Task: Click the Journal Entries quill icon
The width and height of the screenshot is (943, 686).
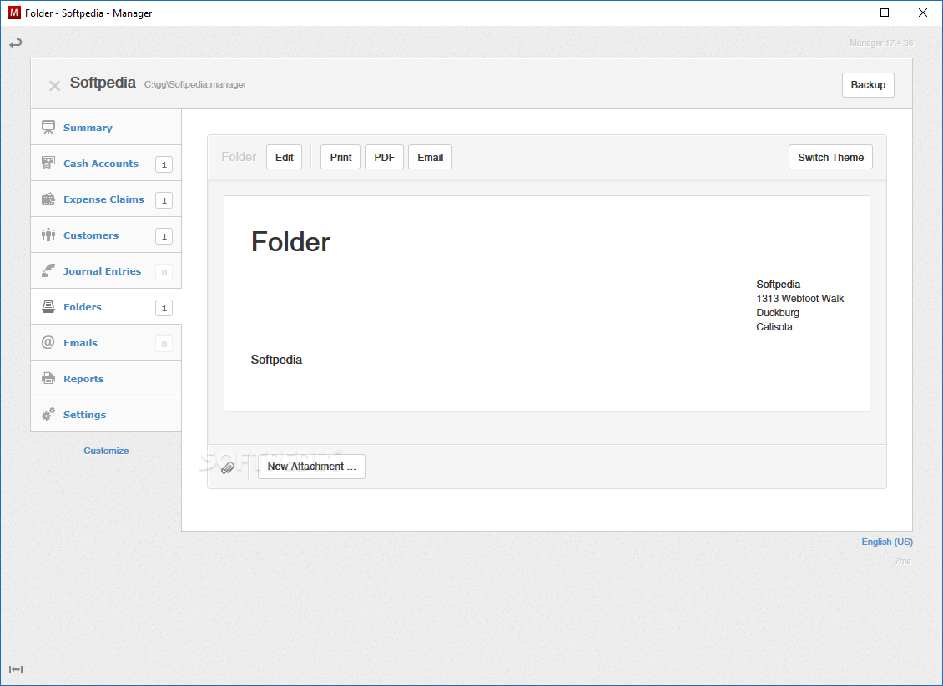Action: pyautogui.click(x=48, y=270)
